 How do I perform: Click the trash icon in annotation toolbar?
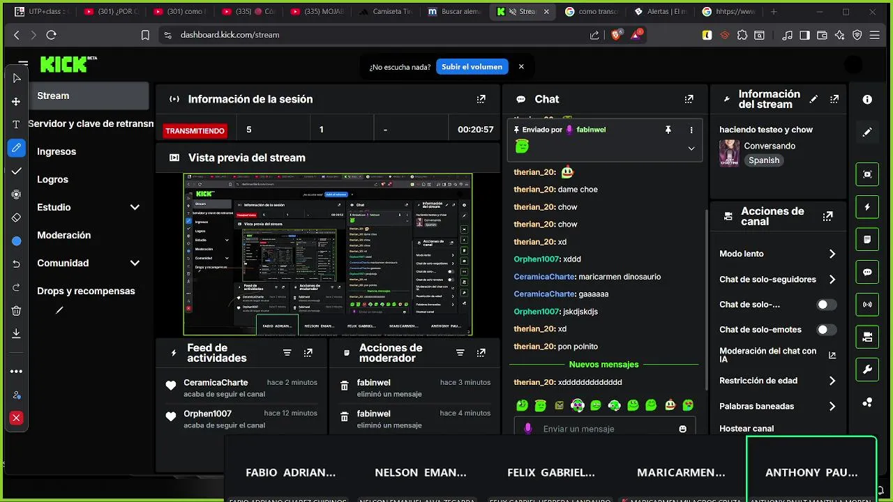[x=17, y=311]
